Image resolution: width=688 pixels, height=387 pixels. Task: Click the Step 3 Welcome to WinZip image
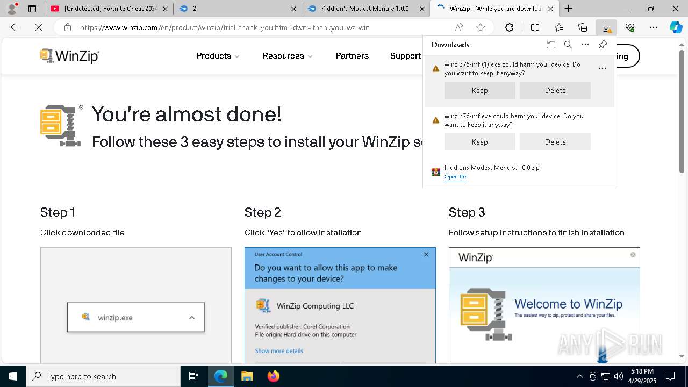tap(544, 305)
